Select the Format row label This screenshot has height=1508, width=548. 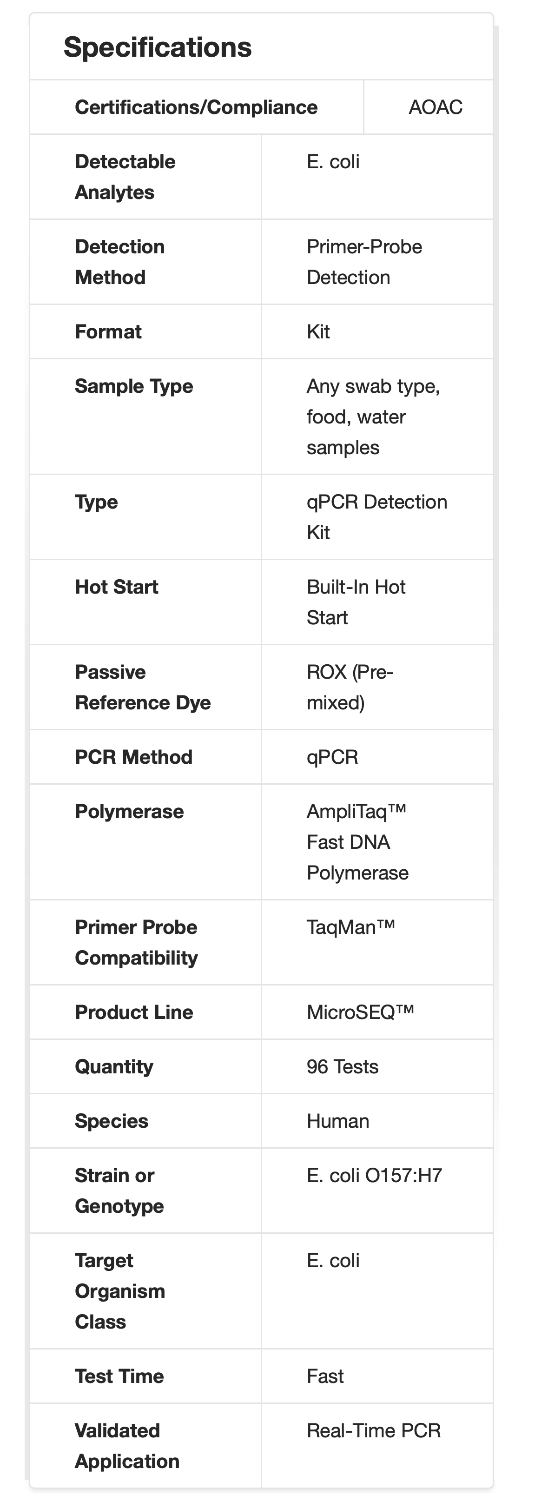click(x=108, y=332)
